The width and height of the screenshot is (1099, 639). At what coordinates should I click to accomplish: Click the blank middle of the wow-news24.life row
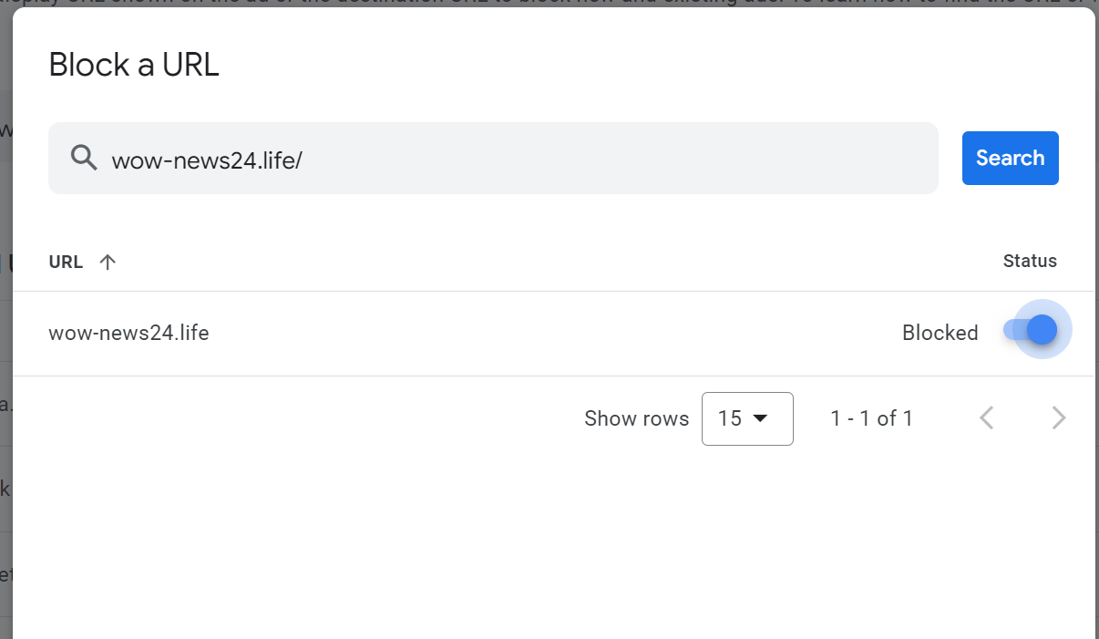547,334
